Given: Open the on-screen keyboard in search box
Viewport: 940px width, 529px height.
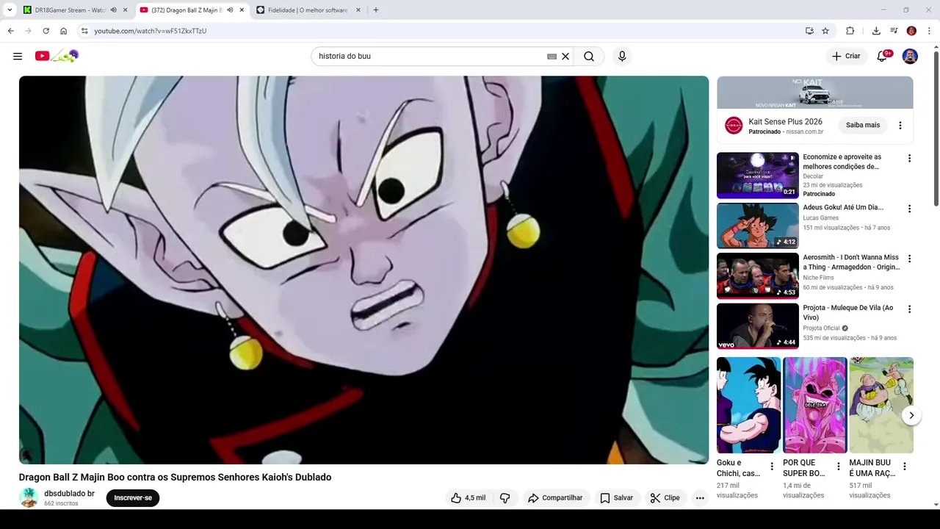Looking at the screenshot, I should [552, 57].
